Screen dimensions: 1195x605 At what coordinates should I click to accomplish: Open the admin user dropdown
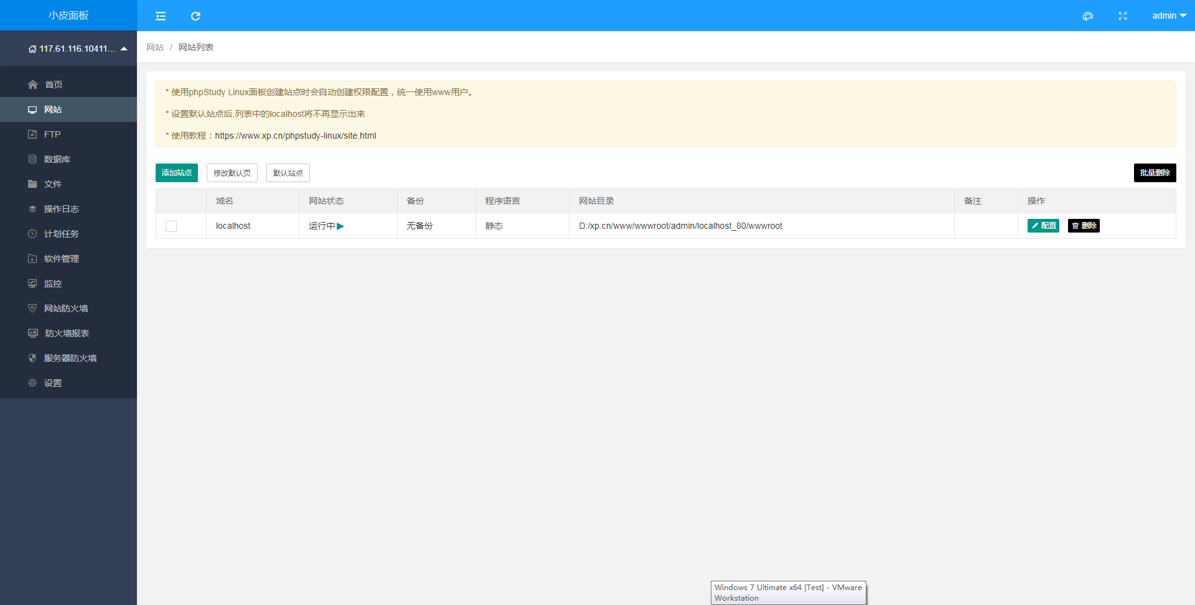[1168, 16]
